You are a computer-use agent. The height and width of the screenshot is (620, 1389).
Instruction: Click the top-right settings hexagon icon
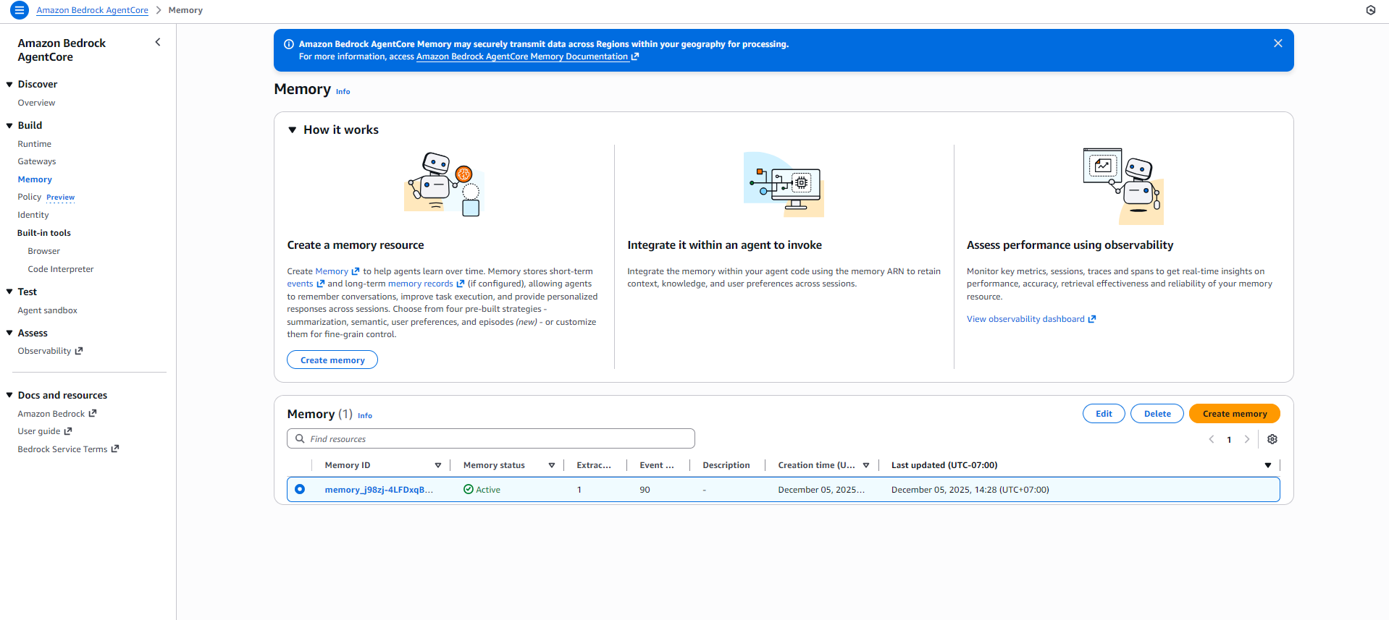(x=1370, y=10)
